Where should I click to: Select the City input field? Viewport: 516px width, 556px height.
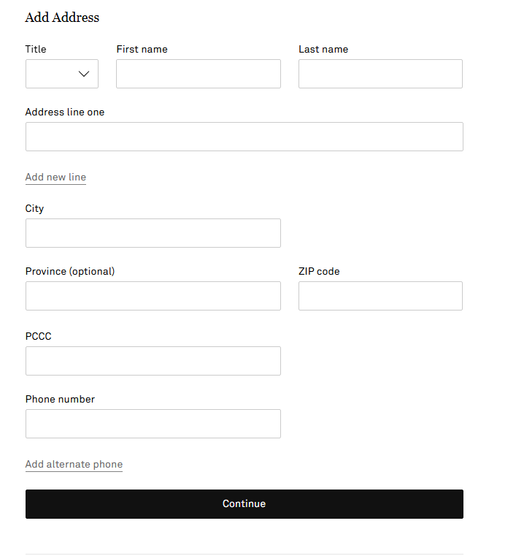coord(153,233)
